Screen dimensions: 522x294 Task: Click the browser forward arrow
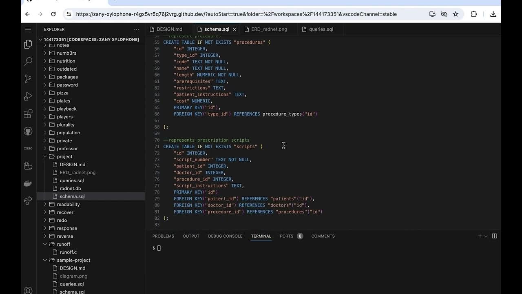tap(40, 14)
